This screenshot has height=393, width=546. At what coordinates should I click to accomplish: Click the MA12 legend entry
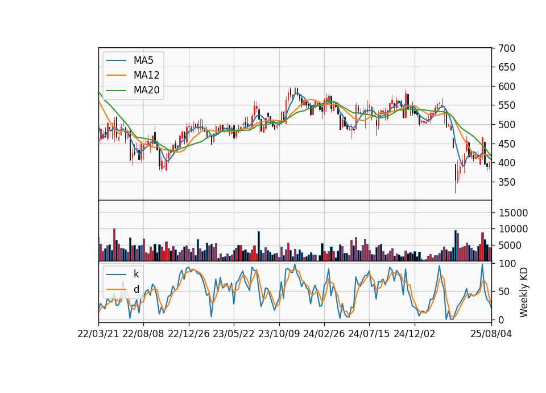[x=133, y=75]
